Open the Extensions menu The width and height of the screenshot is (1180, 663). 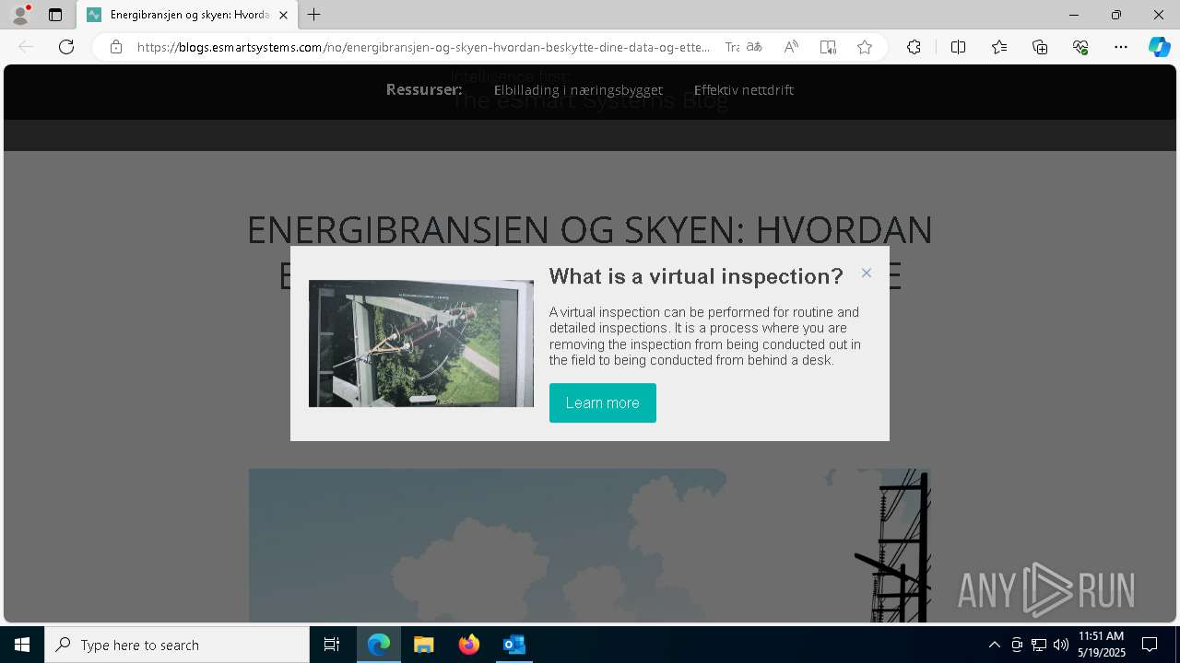tap(914, 47)
